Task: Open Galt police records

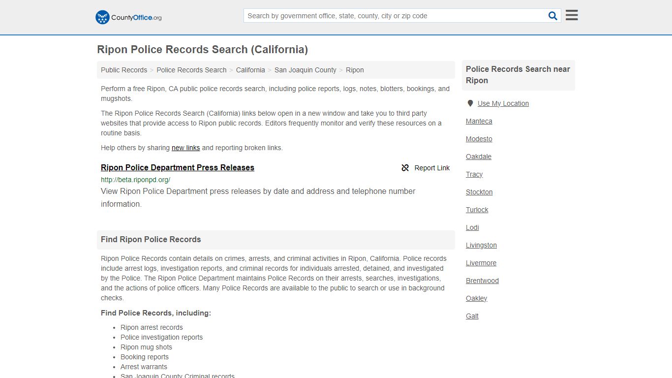Action: click(472, 316)
